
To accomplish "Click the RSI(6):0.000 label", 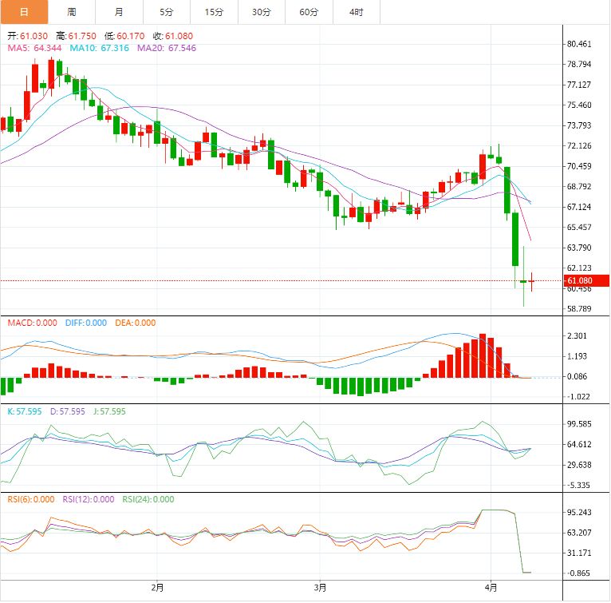I will click(x=31, y=499).
